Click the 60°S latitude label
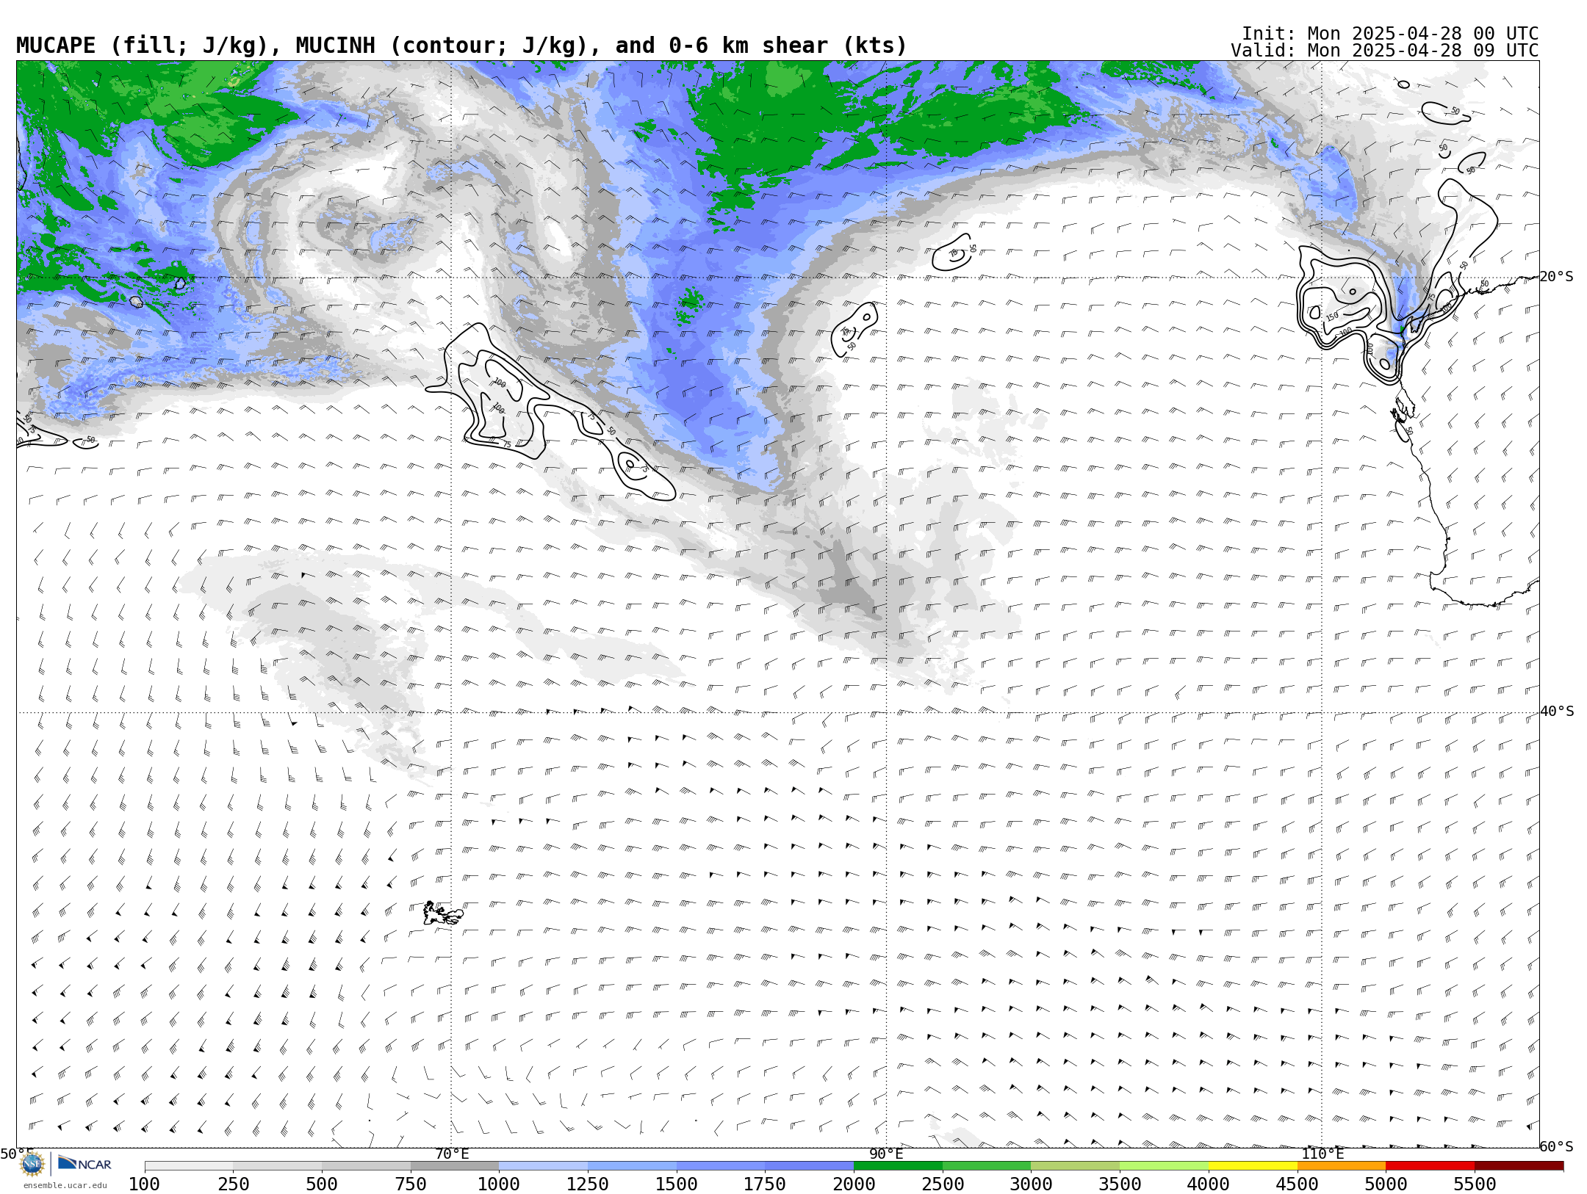 click(x=1557, y=1146)
